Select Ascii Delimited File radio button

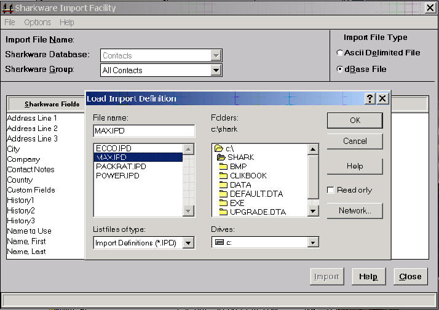[339, 53]
